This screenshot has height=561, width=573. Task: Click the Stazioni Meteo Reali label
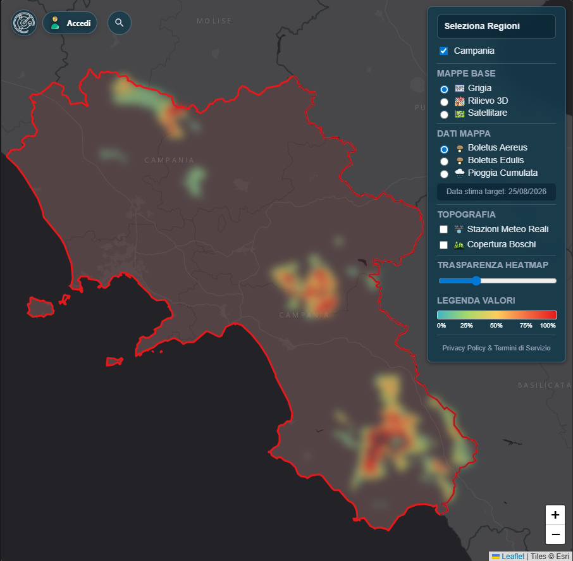point(508,229)
